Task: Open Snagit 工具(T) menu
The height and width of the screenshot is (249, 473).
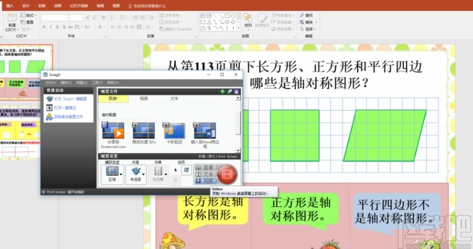Action: coord(97,83)
